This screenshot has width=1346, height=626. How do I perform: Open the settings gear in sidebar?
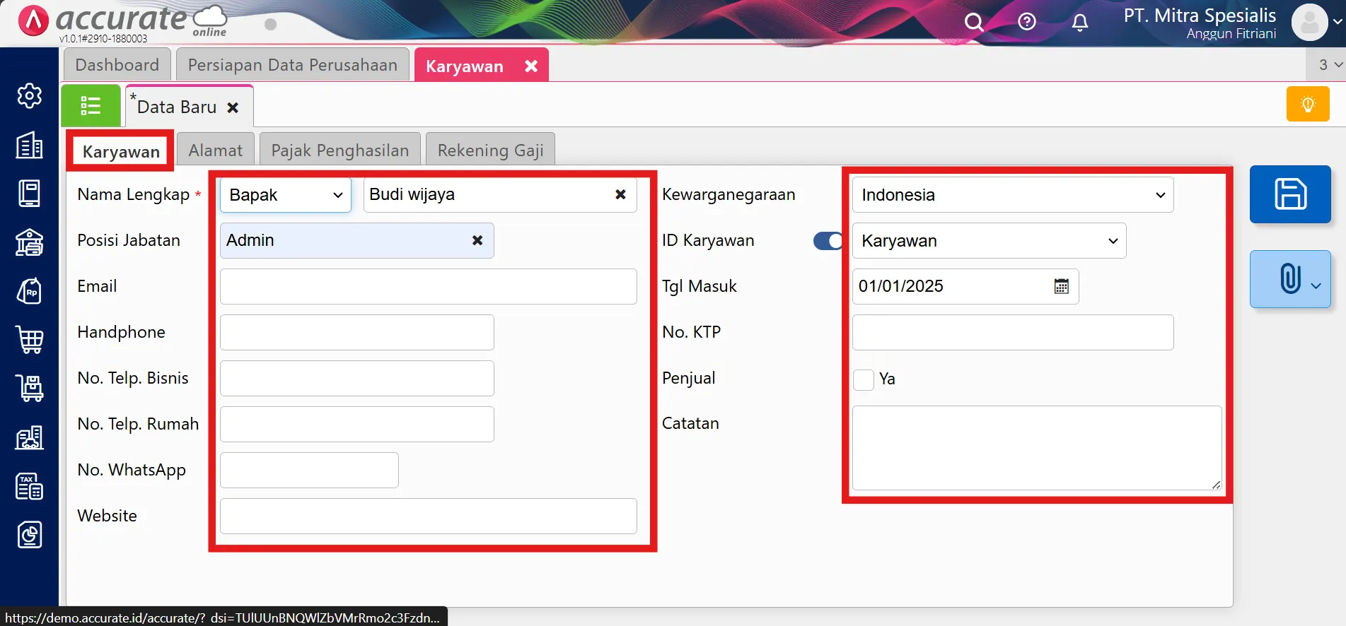(29, 95)
